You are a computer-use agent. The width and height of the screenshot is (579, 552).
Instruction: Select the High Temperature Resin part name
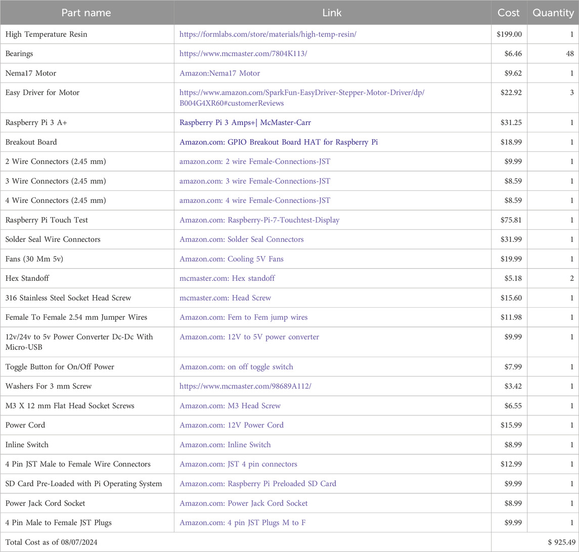tap(46, 34)
